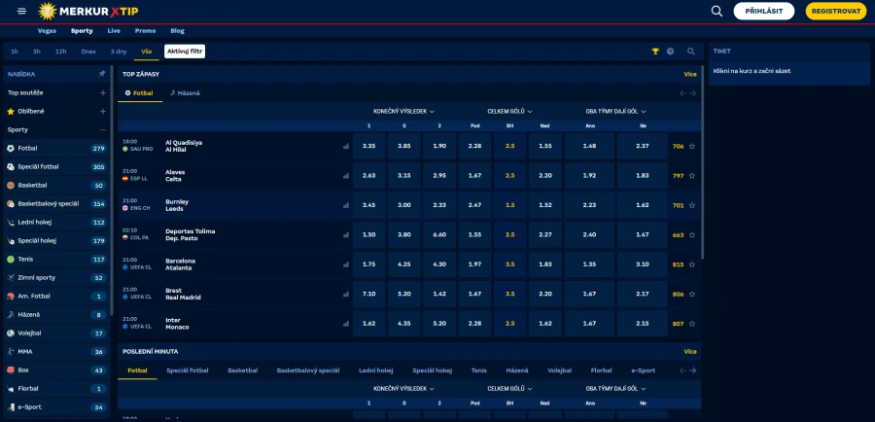Collapse the Sporty section
The height and width of the screenshot is (422, 875).
point(103,129)
